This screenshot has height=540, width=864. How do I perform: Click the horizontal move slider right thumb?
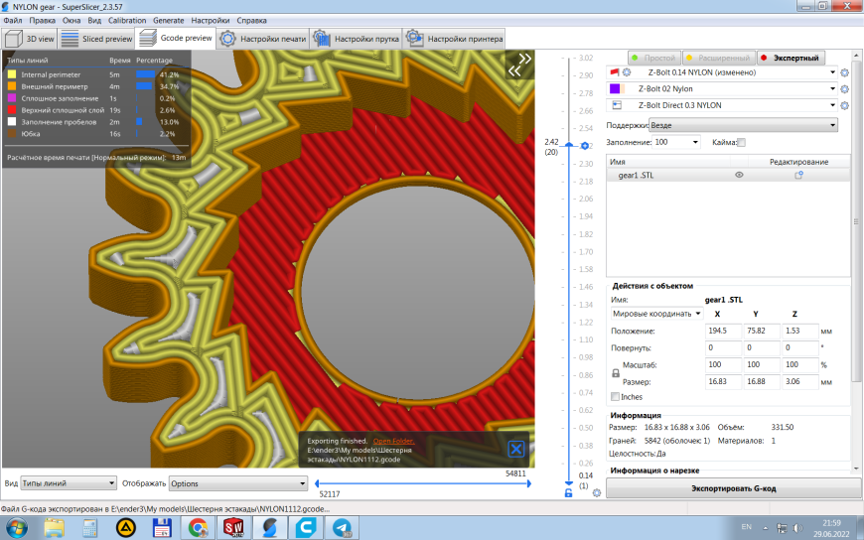529,483
